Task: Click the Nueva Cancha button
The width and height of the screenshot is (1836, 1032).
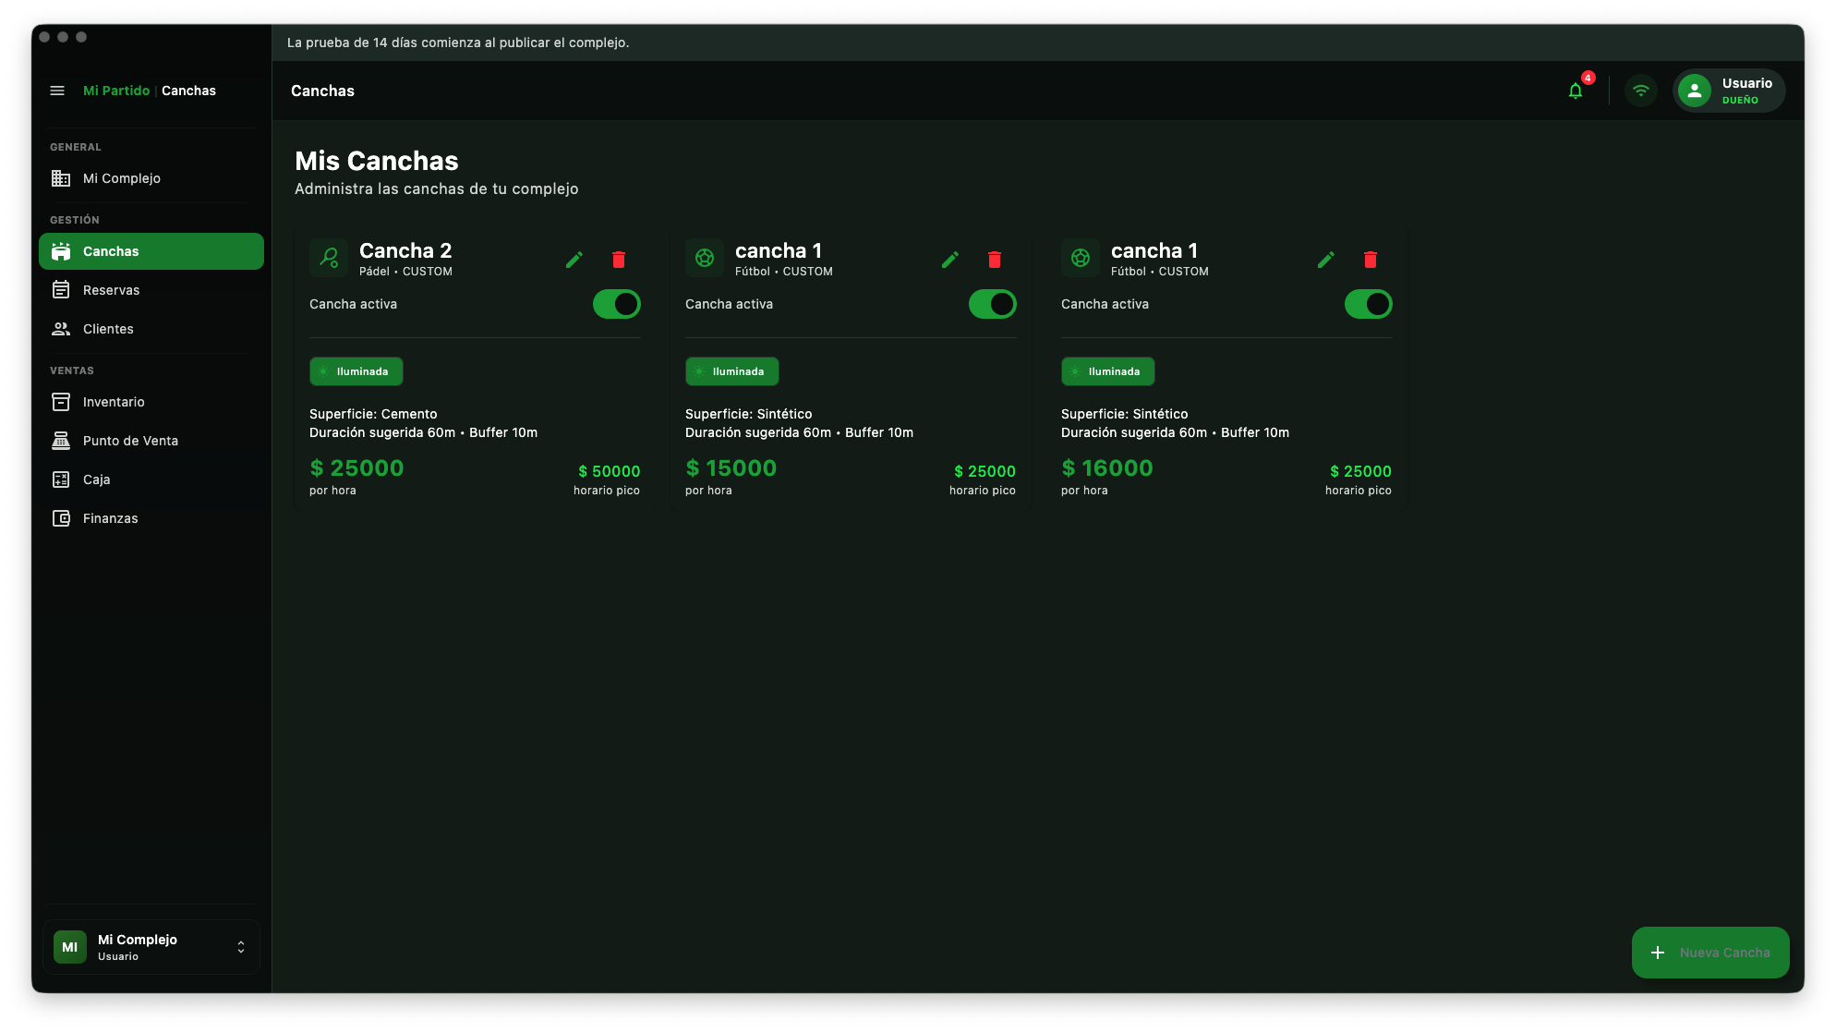Action: pyautogui.click(x=1709, y=953)
